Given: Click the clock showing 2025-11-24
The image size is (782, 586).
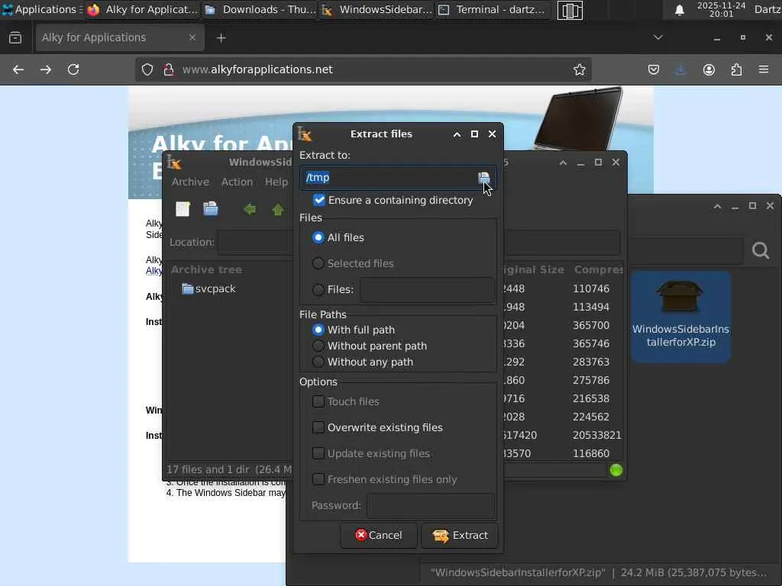Looking at the screenshot, I should 721,9.
